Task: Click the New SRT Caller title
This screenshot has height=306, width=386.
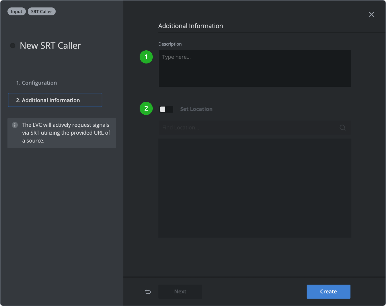Action: (50, 45)
